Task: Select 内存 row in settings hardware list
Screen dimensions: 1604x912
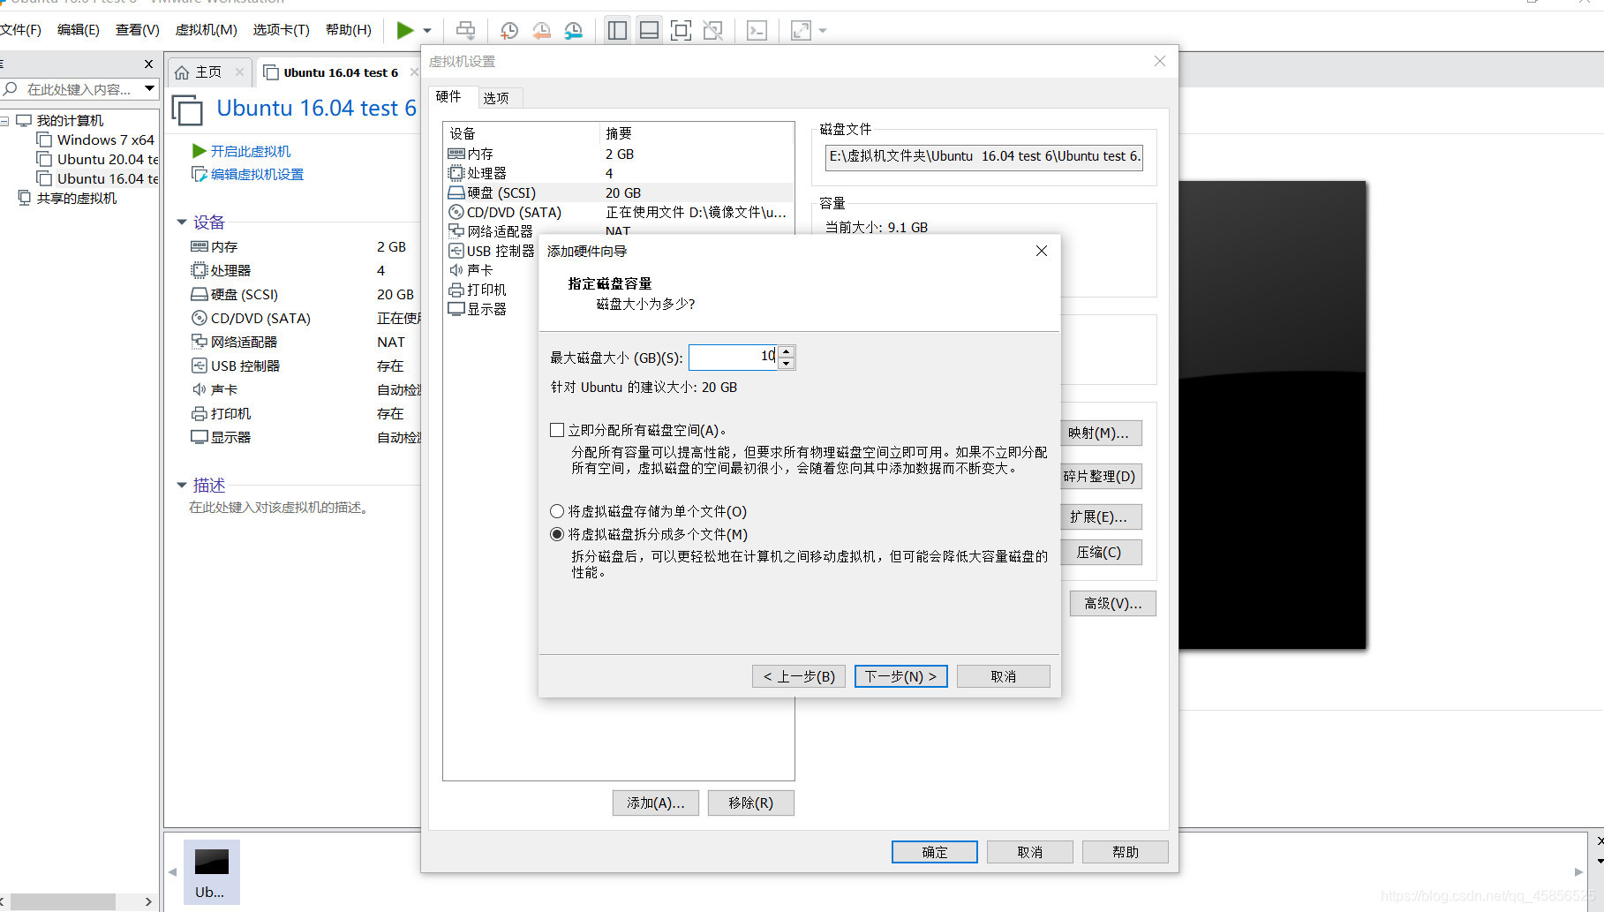Action: pos(618,154)
